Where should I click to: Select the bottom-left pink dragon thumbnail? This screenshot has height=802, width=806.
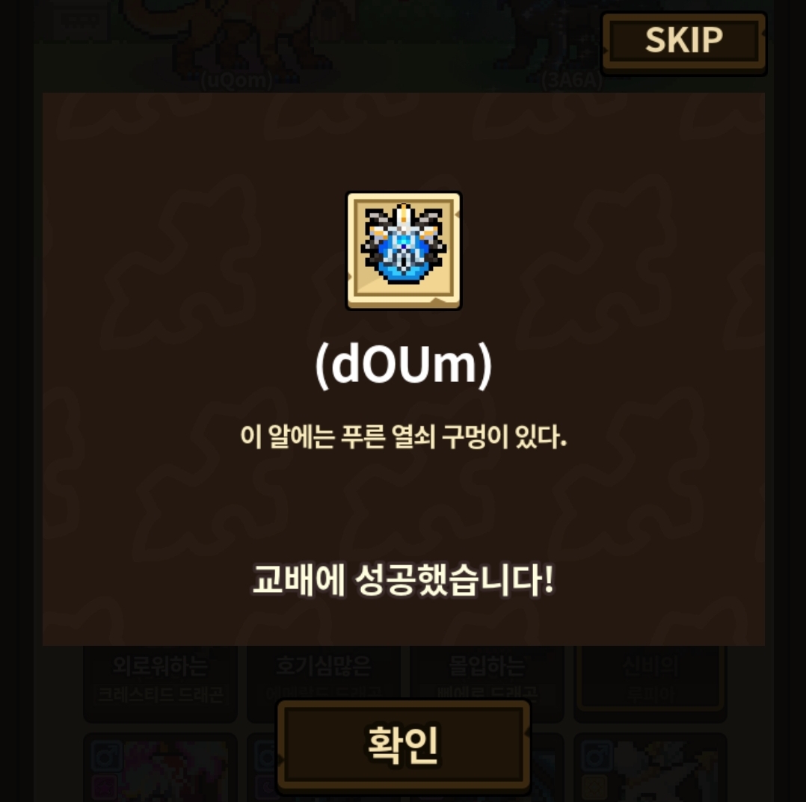160,768
